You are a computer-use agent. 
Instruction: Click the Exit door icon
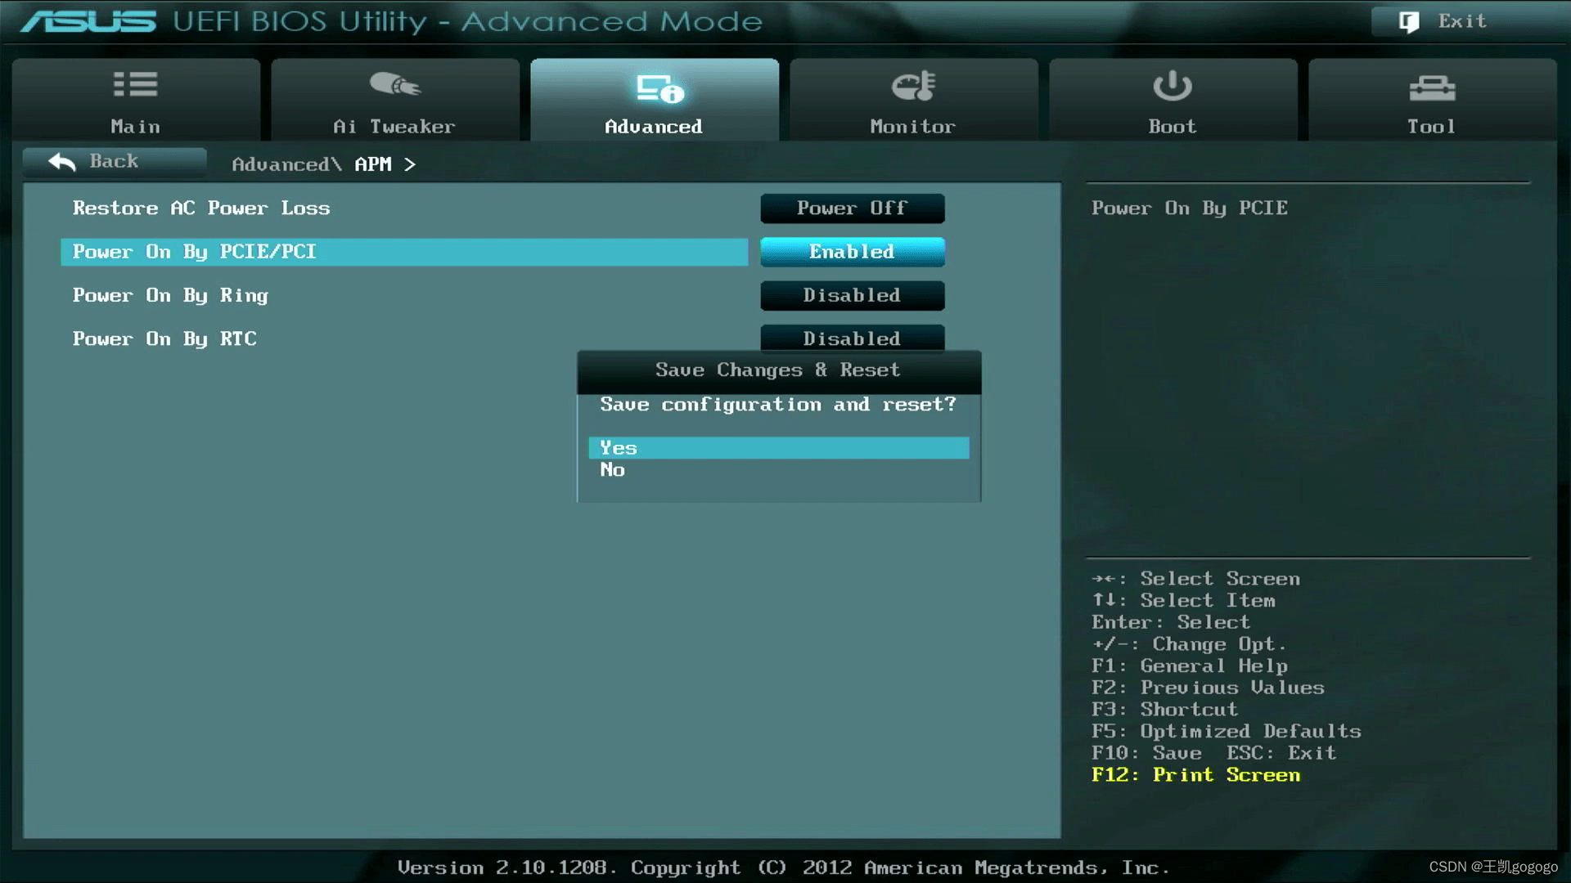[1408, 22]
